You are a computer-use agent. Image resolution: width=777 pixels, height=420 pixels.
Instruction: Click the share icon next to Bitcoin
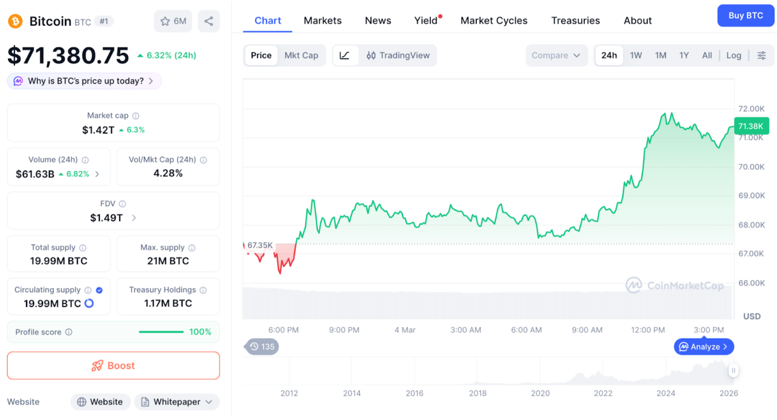tap(209, 21)
